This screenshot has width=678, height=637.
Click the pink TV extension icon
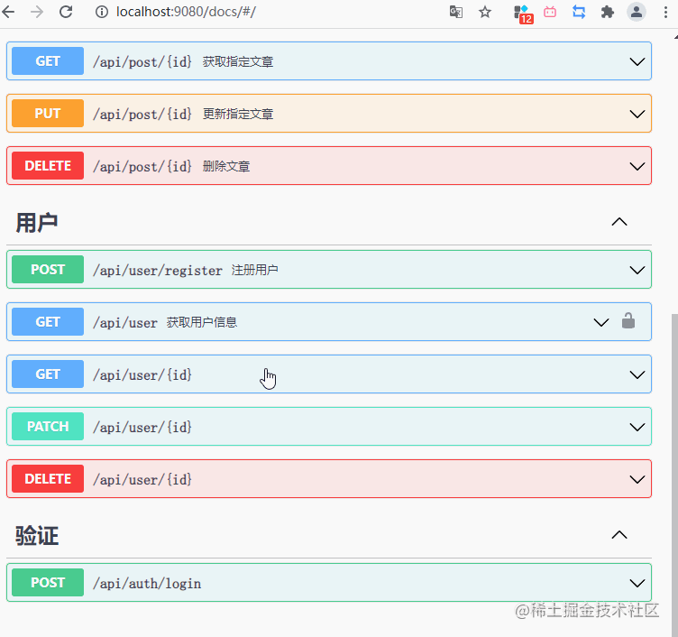click(549, 12)
